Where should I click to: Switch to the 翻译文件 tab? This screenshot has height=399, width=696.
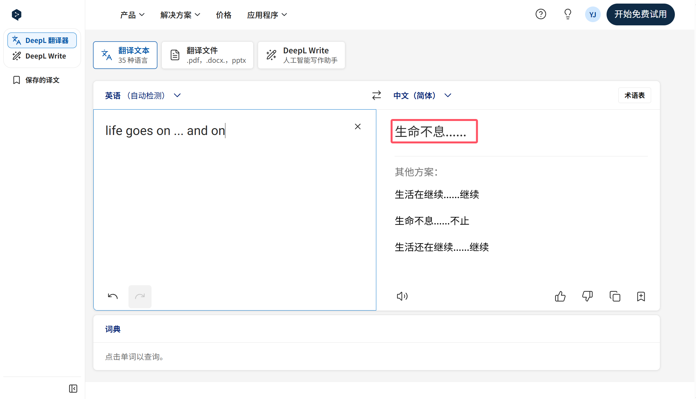207,55
